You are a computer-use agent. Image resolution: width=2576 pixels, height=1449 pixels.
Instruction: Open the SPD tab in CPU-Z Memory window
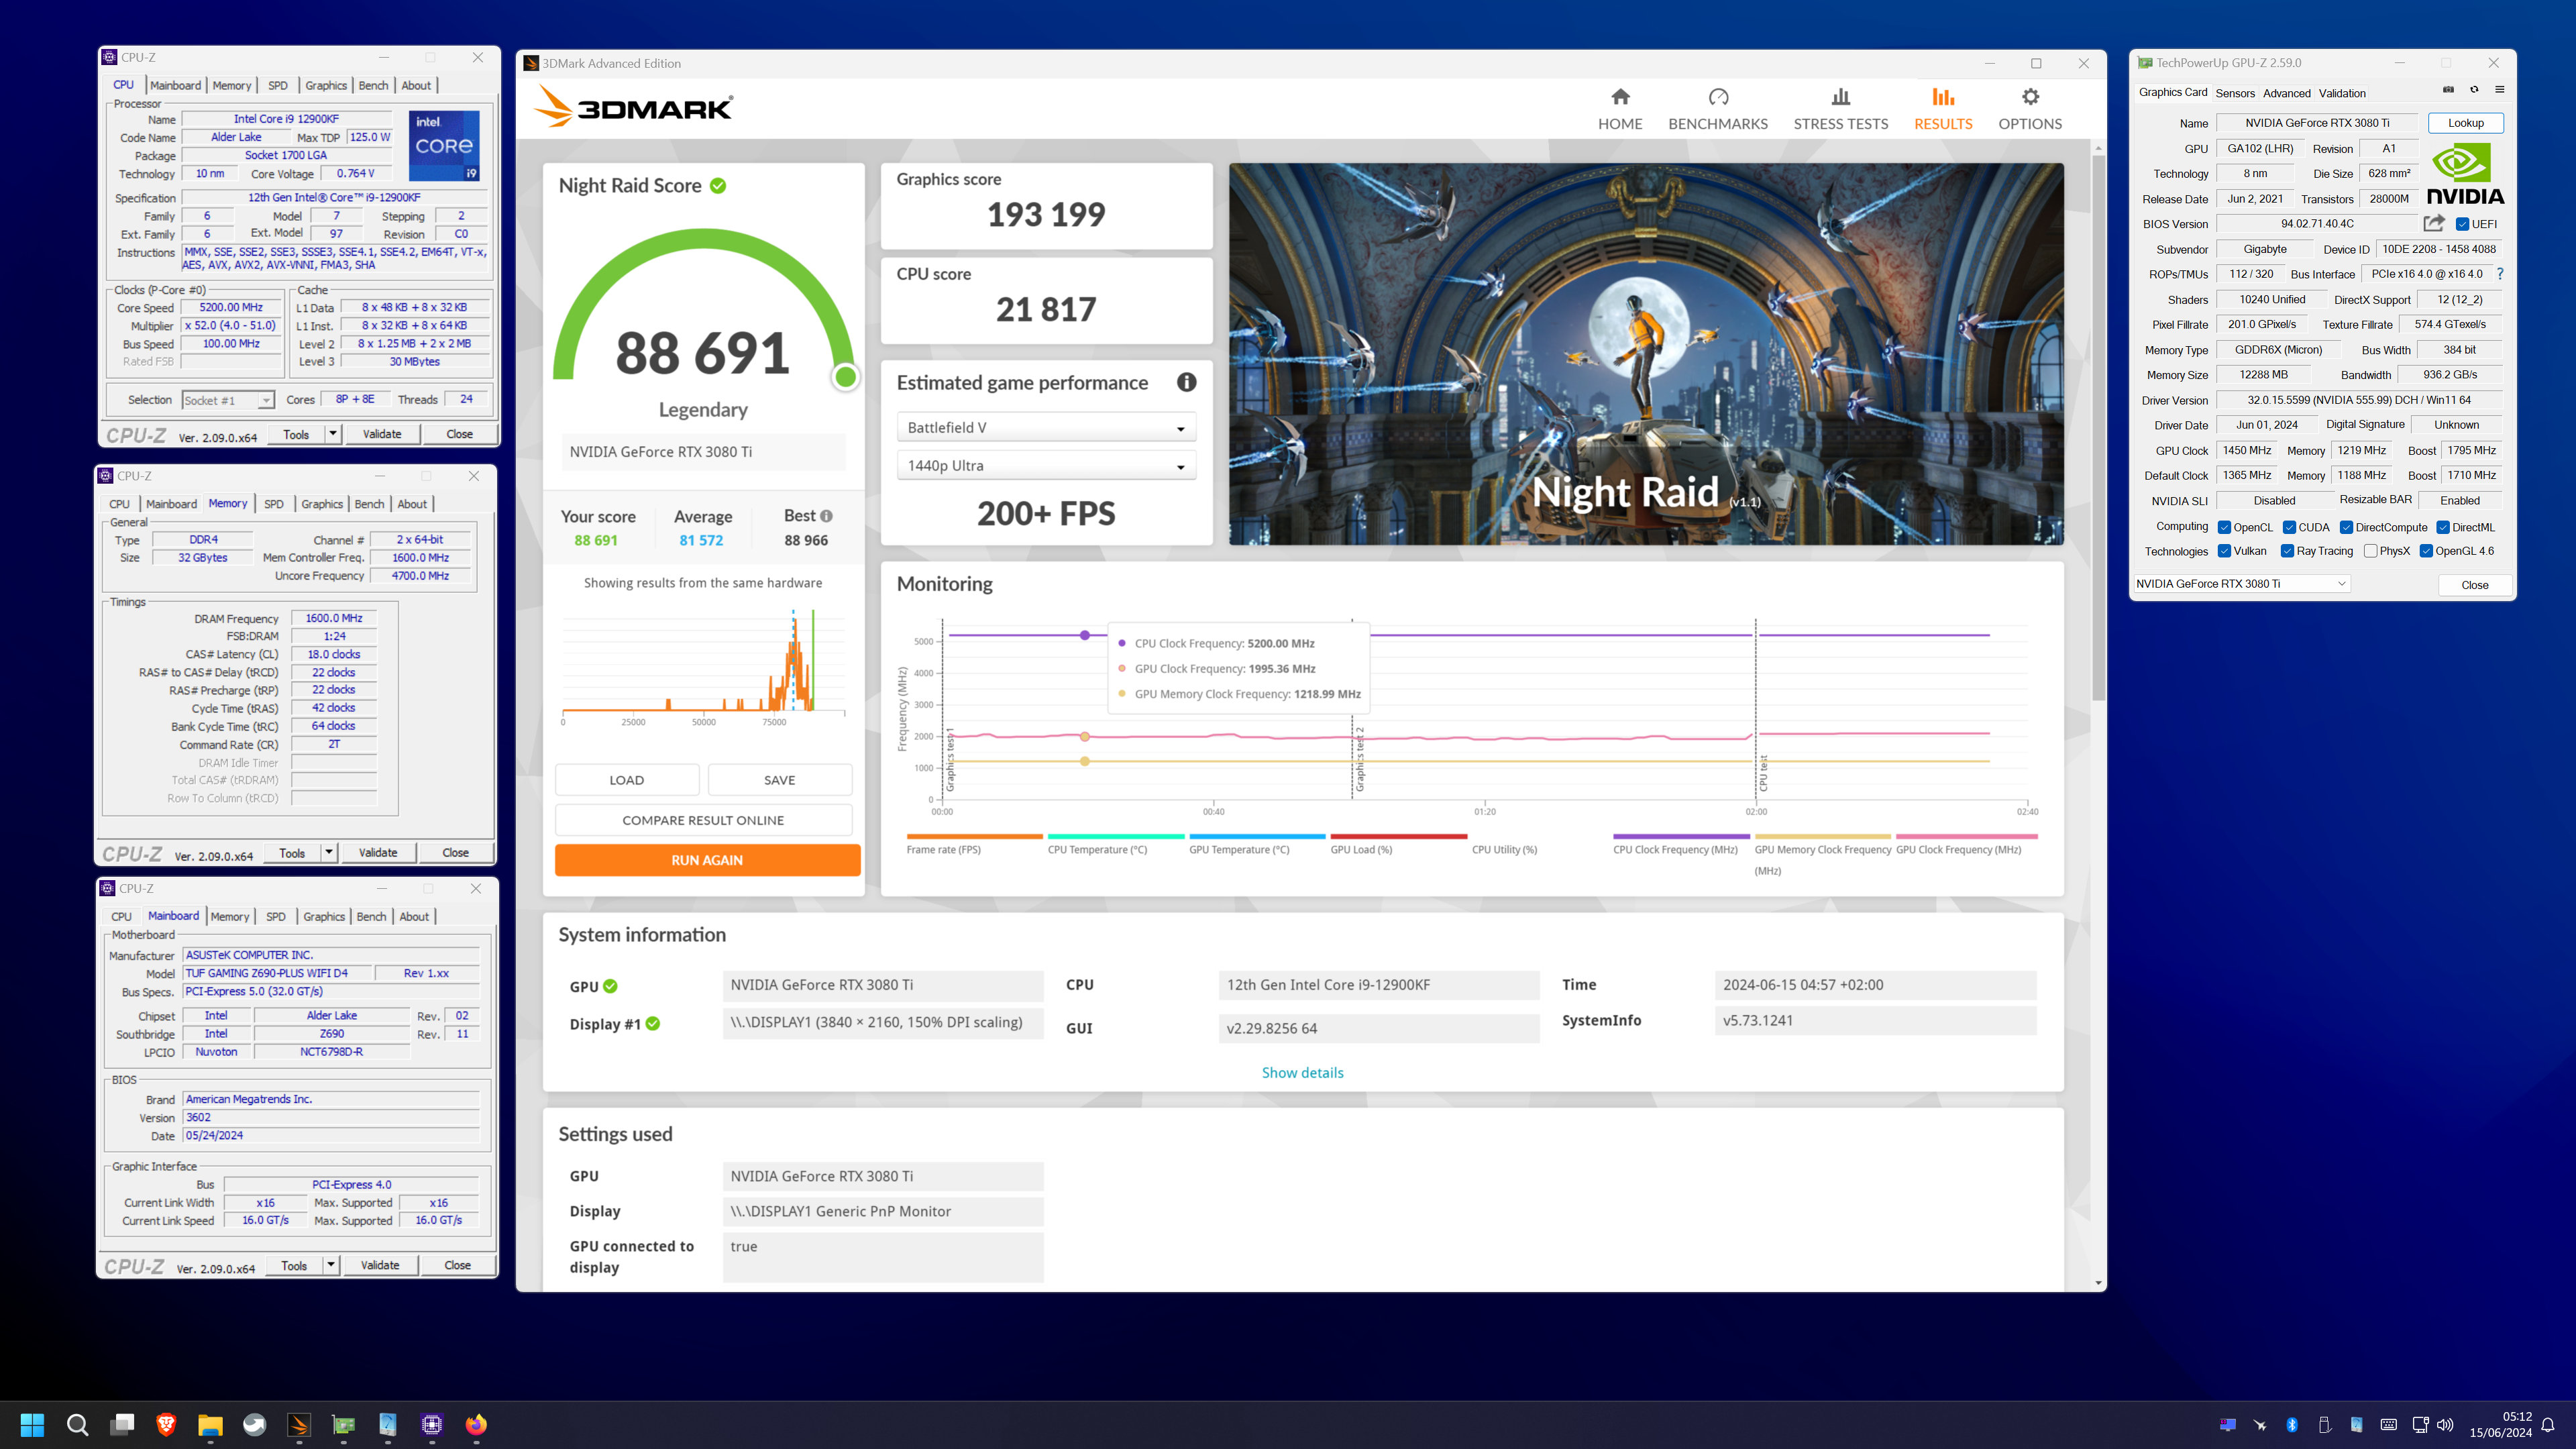click(x=274, y=504)
